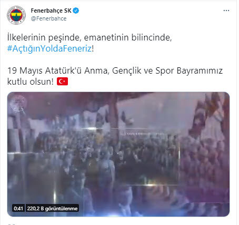
Task: Click the "Gençlik ve Spor Bayramımız" phrase
Action: pos(167,71)
